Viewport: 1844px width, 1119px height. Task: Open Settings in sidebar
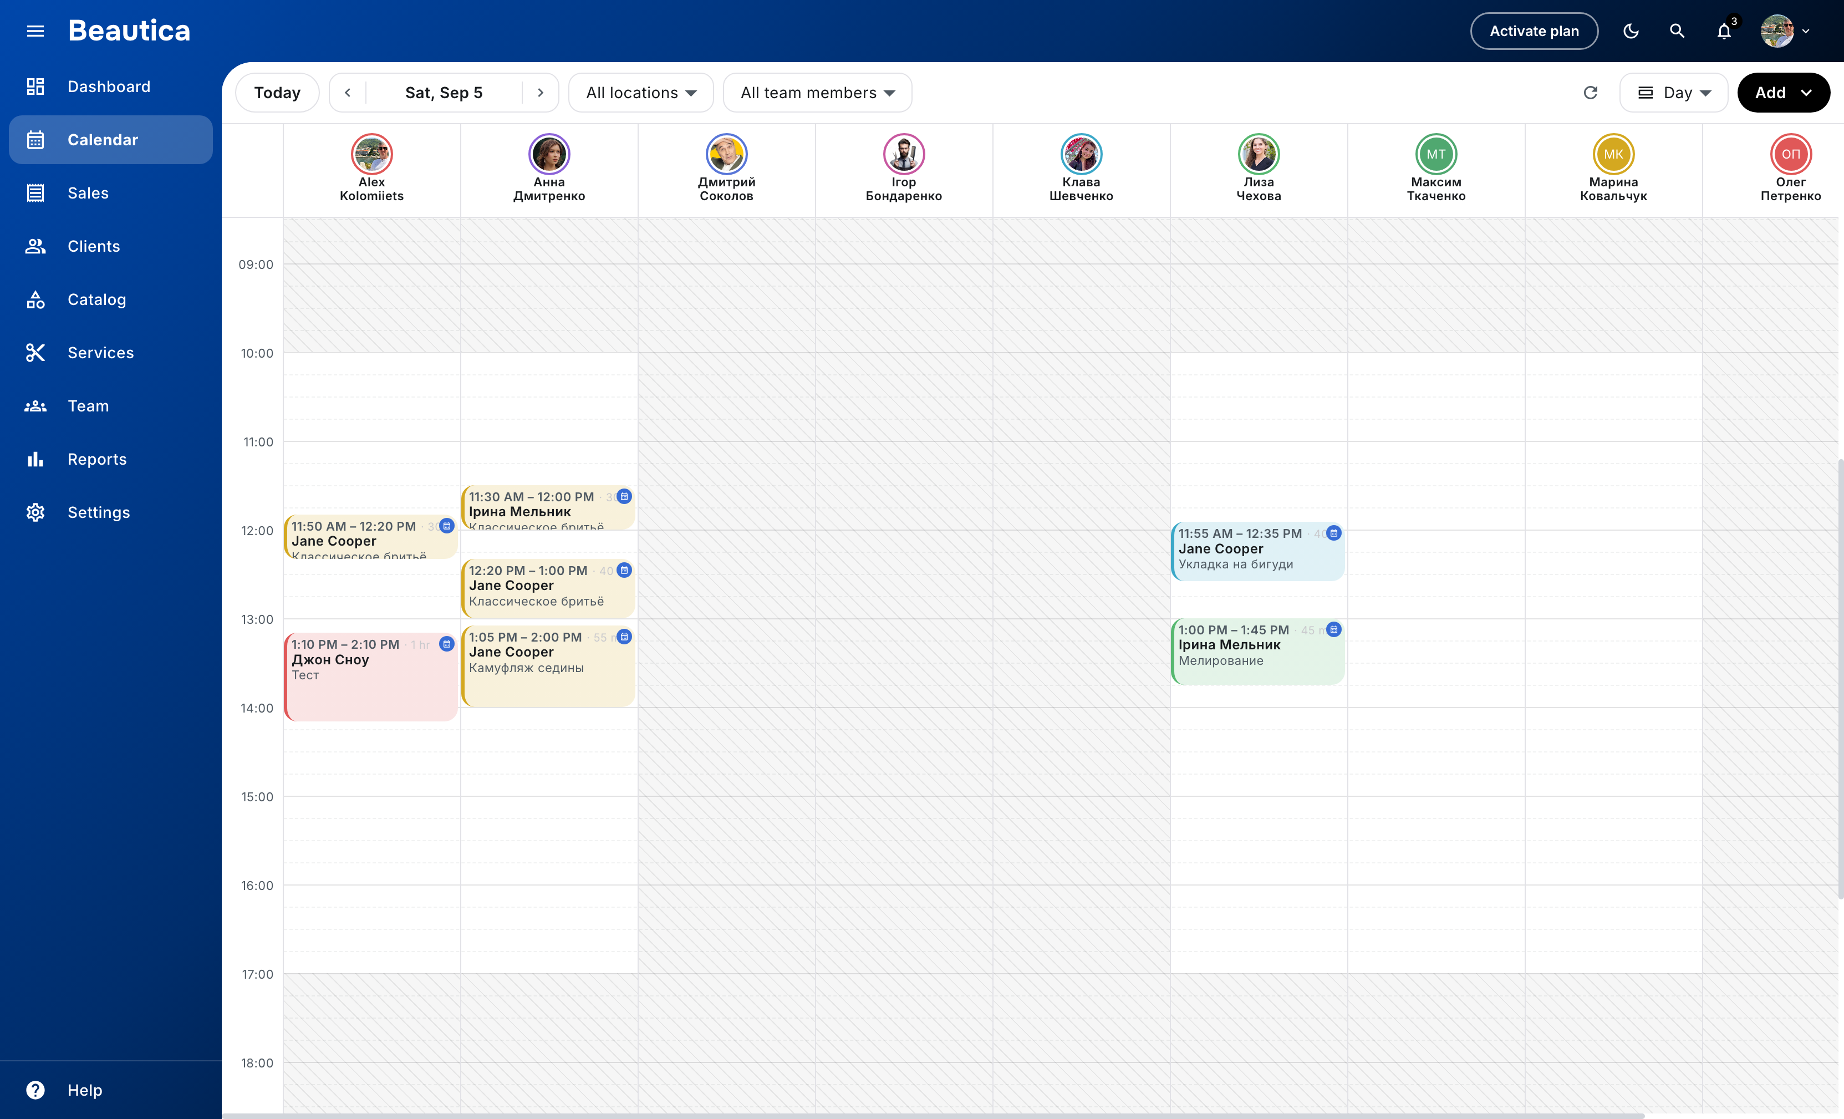point(111,512)
